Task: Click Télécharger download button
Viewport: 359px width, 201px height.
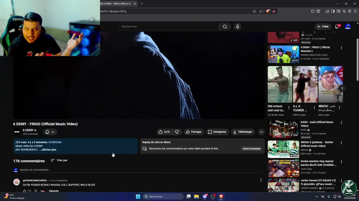Action: tap(243, 132)
